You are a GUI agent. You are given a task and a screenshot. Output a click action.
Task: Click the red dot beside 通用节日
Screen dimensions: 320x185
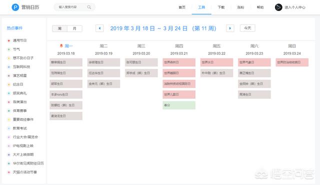pyautogui.click(x=9, y=41)
